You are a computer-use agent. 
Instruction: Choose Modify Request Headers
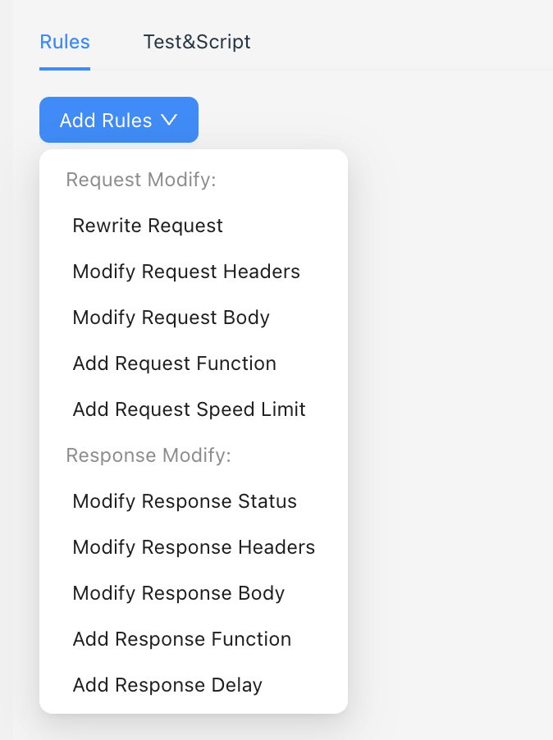(185, 272)
